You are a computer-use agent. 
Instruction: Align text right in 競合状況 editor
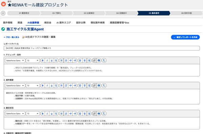(x=89, y=114)
